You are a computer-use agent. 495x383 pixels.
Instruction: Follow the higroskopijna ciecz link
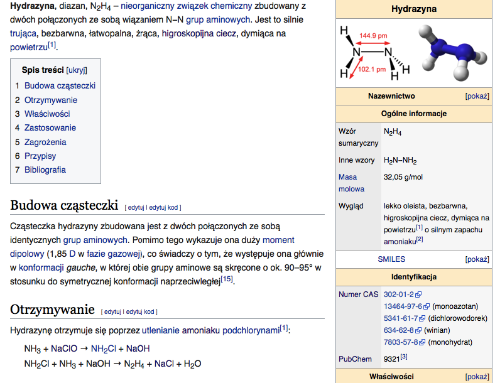[199, 34]
